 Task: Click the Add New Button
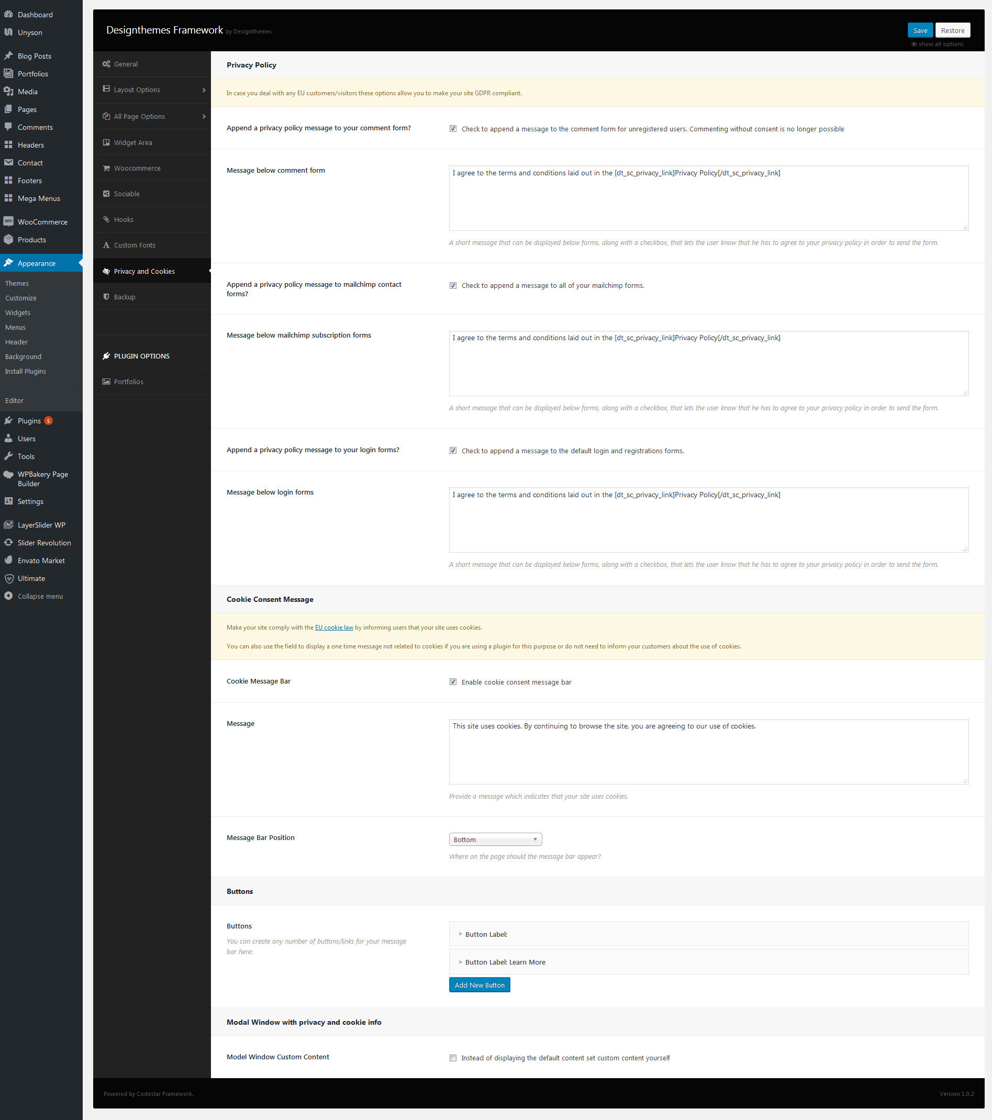point(479,984)
